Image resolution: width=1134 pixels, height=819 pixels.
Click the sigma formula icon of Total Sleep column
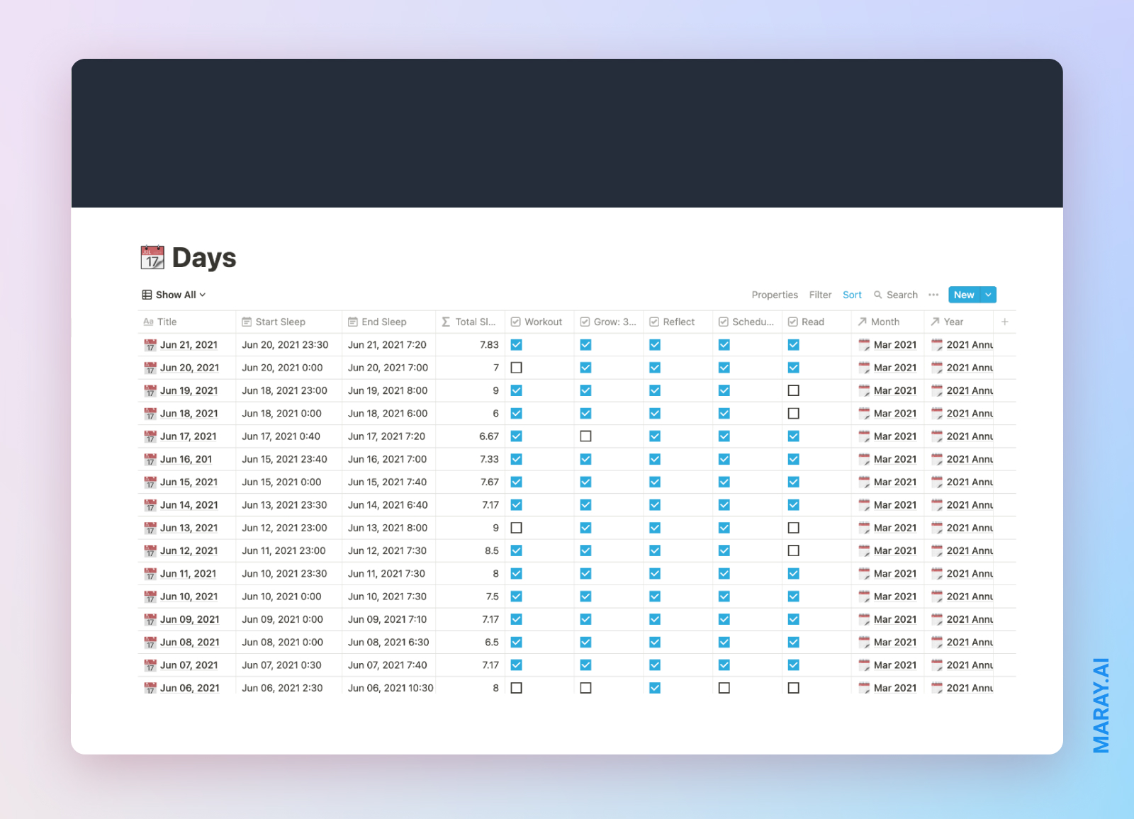click(x=446, y=322)
